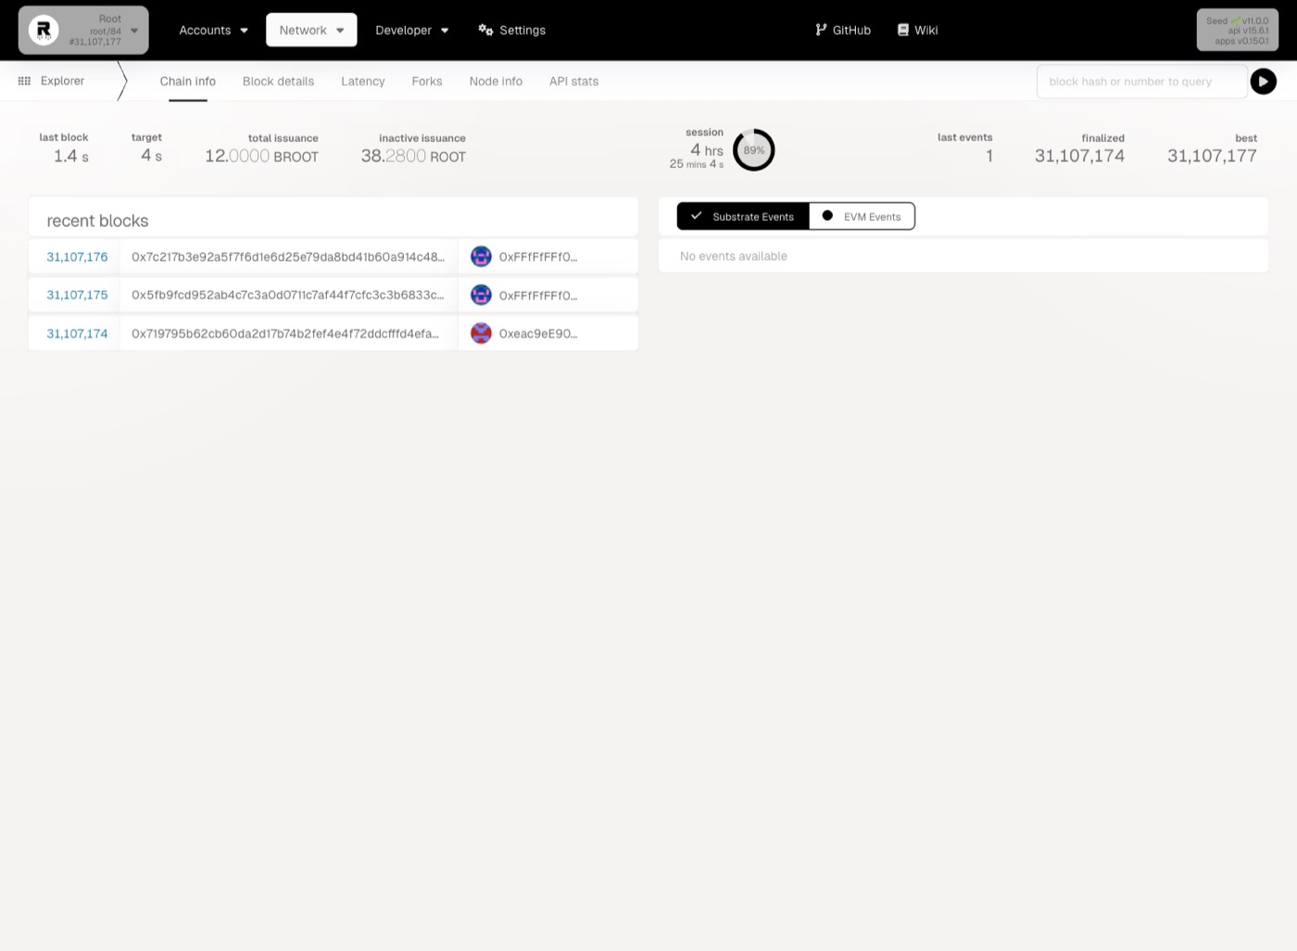The image size is (1297, 951).
Task: Click the Explorer grid icon
Action: 24,82
